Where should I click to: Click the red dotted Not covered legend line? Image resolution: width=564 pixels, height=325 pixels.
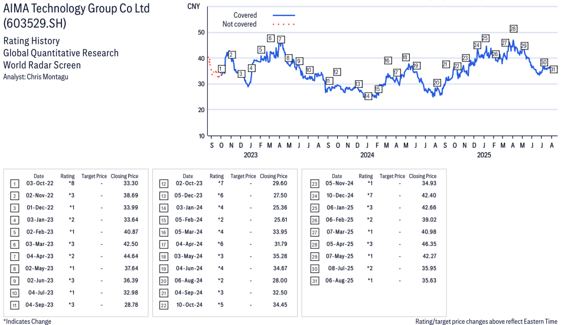[284, 24]
